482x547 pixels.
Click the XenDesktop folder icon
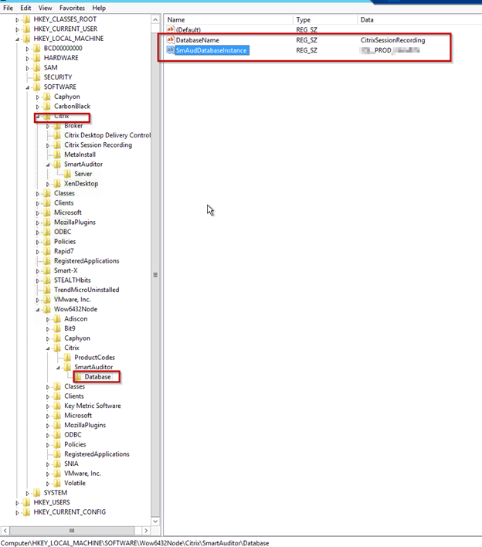(57, 184)
